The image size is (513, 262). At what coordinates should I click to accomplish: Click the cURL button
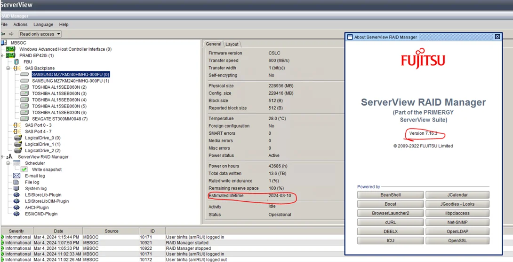[390, 223]
